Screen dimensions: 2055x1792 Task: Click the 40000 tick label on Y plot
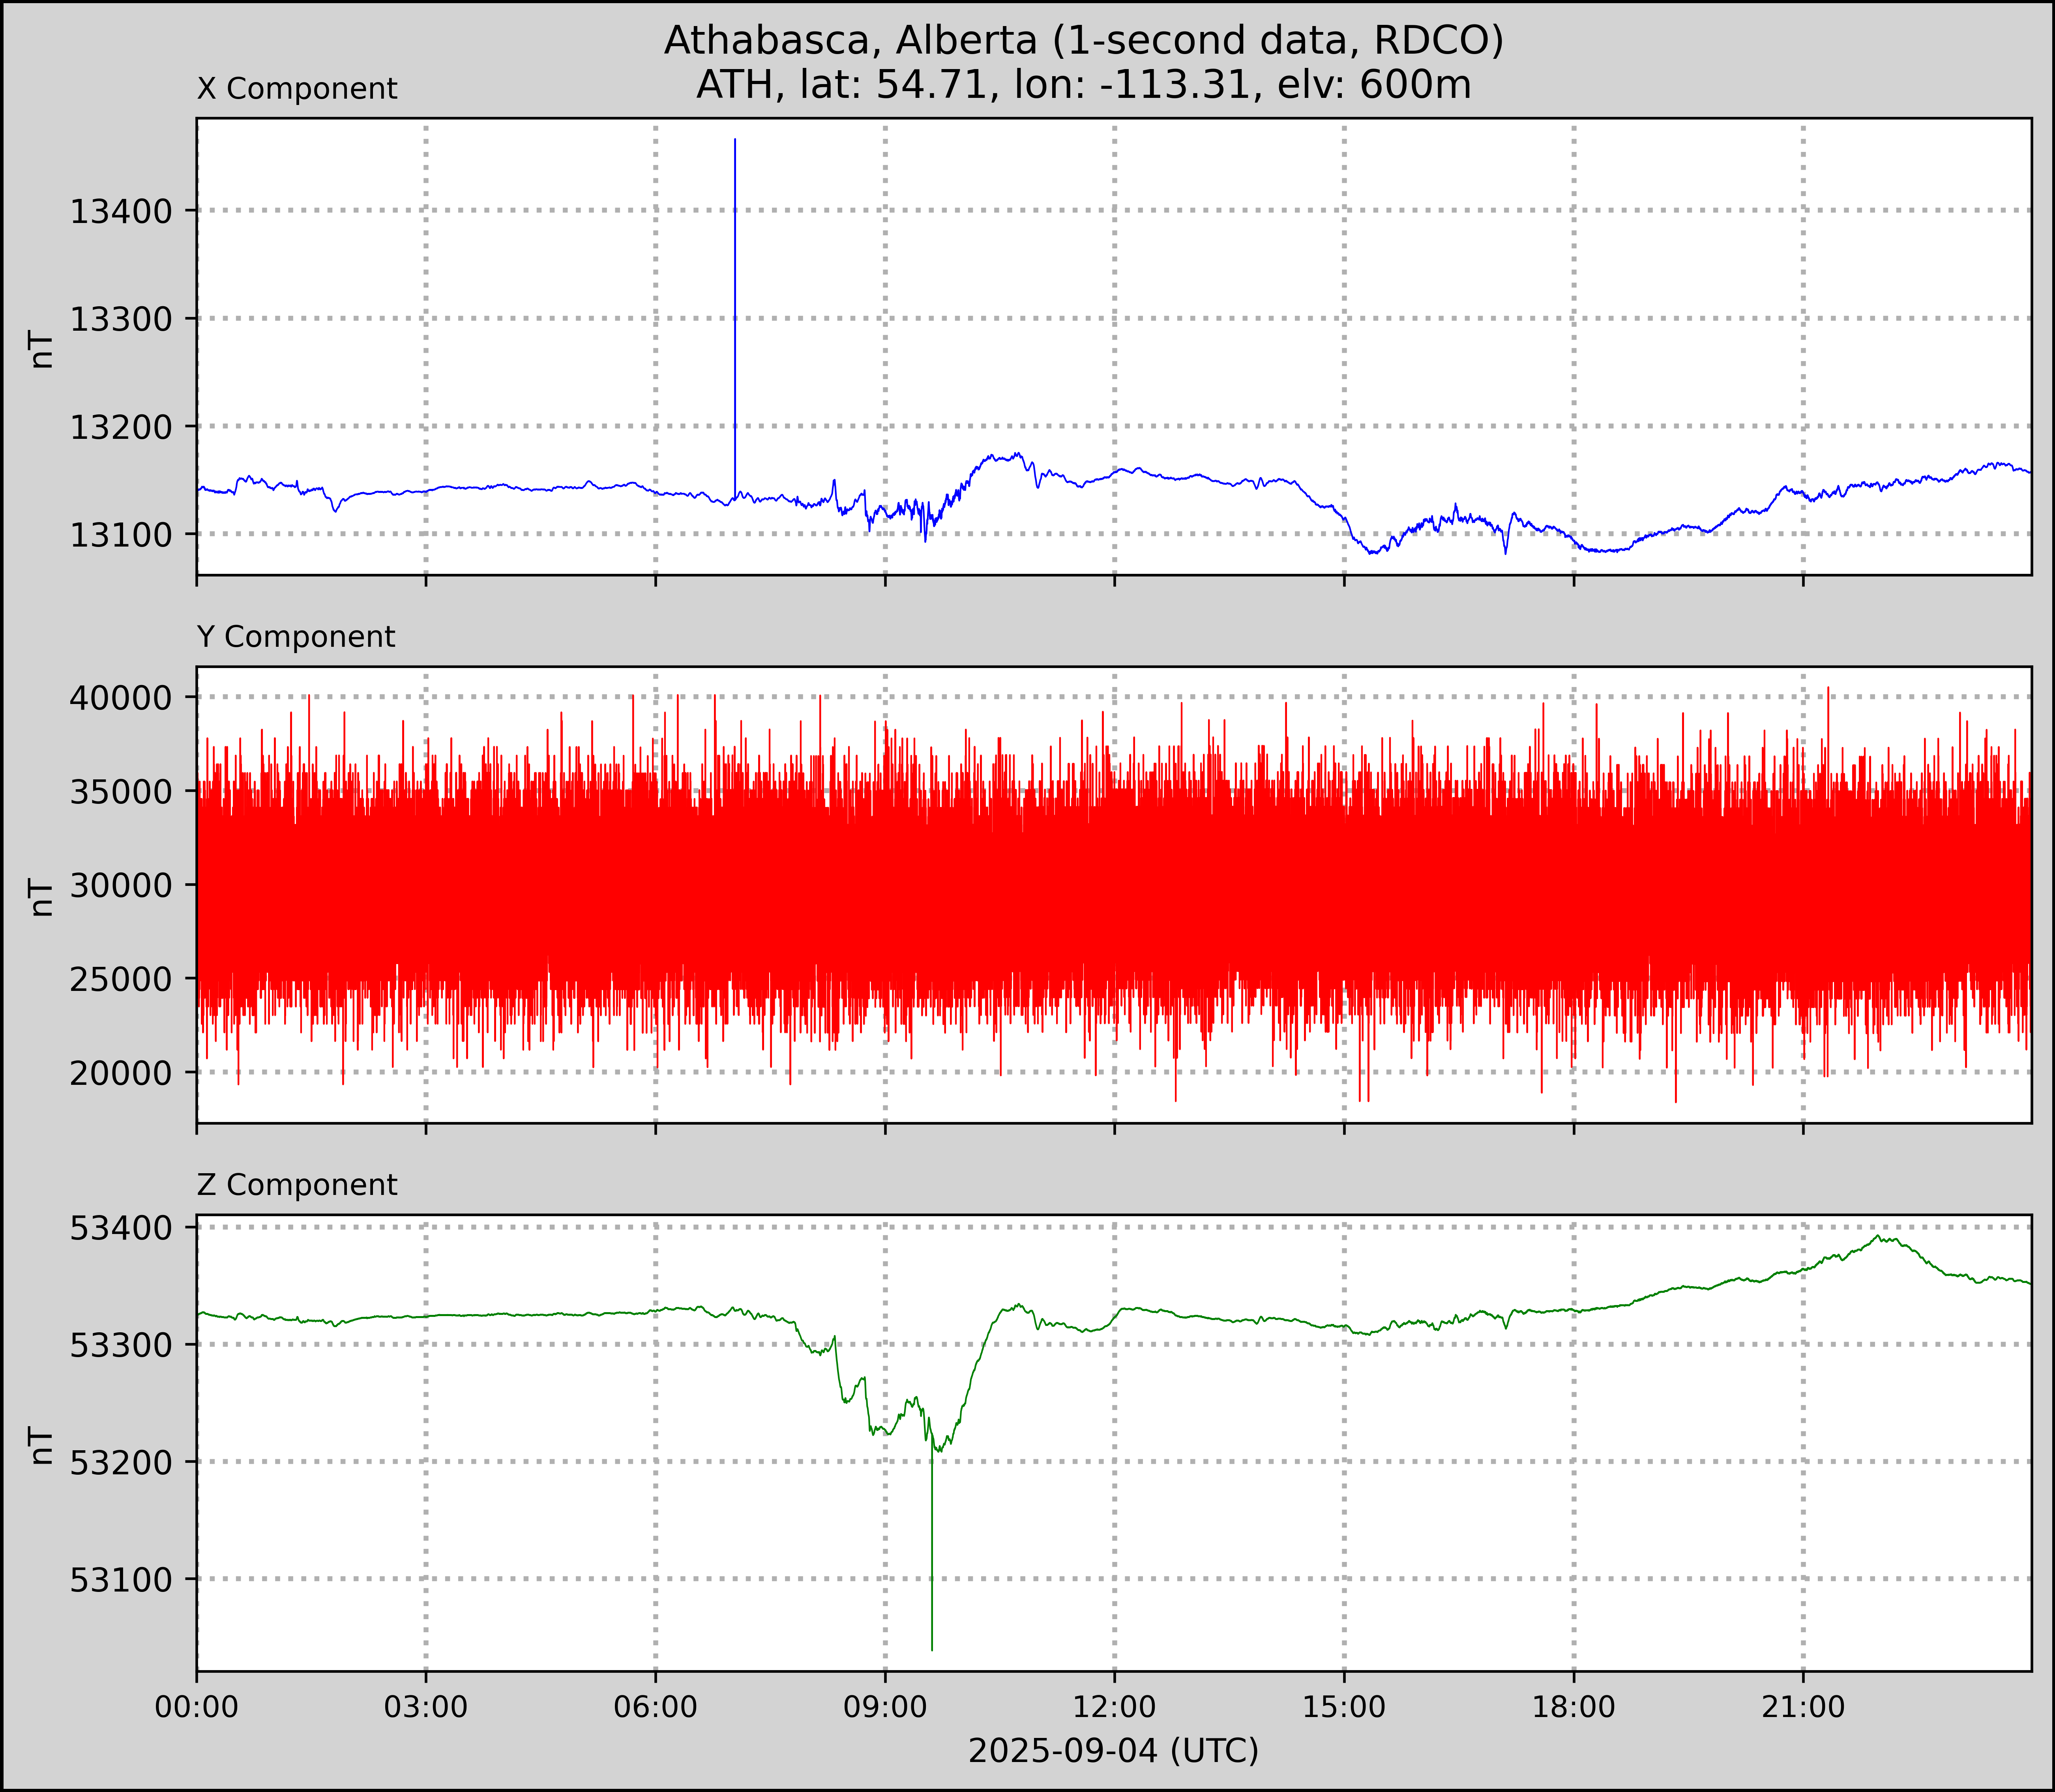coord(120,698)
